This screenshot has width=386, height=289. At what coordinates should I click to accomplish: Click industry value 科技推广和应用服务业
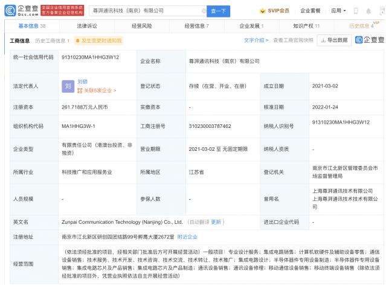click(87, 172)
